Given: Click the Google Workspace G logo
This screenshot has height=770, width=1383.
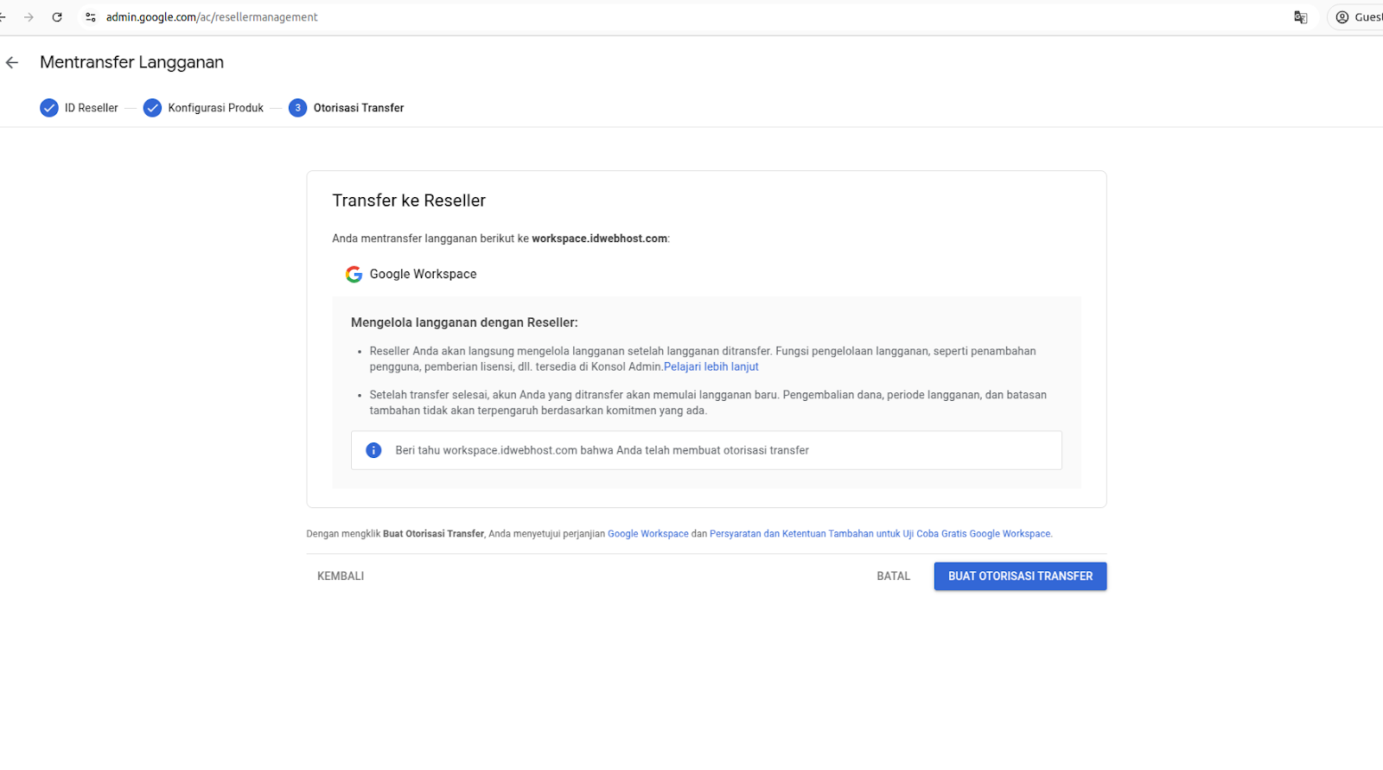Looking at the screenshot, I should (354, 273).
